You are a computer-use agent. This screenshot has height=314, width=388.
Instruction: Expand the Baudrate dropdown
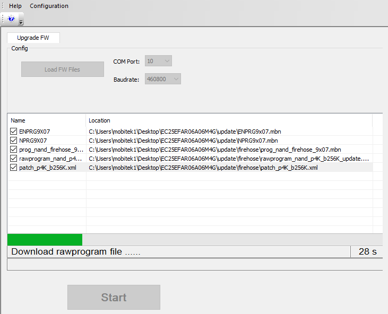[x=163, y=79]
